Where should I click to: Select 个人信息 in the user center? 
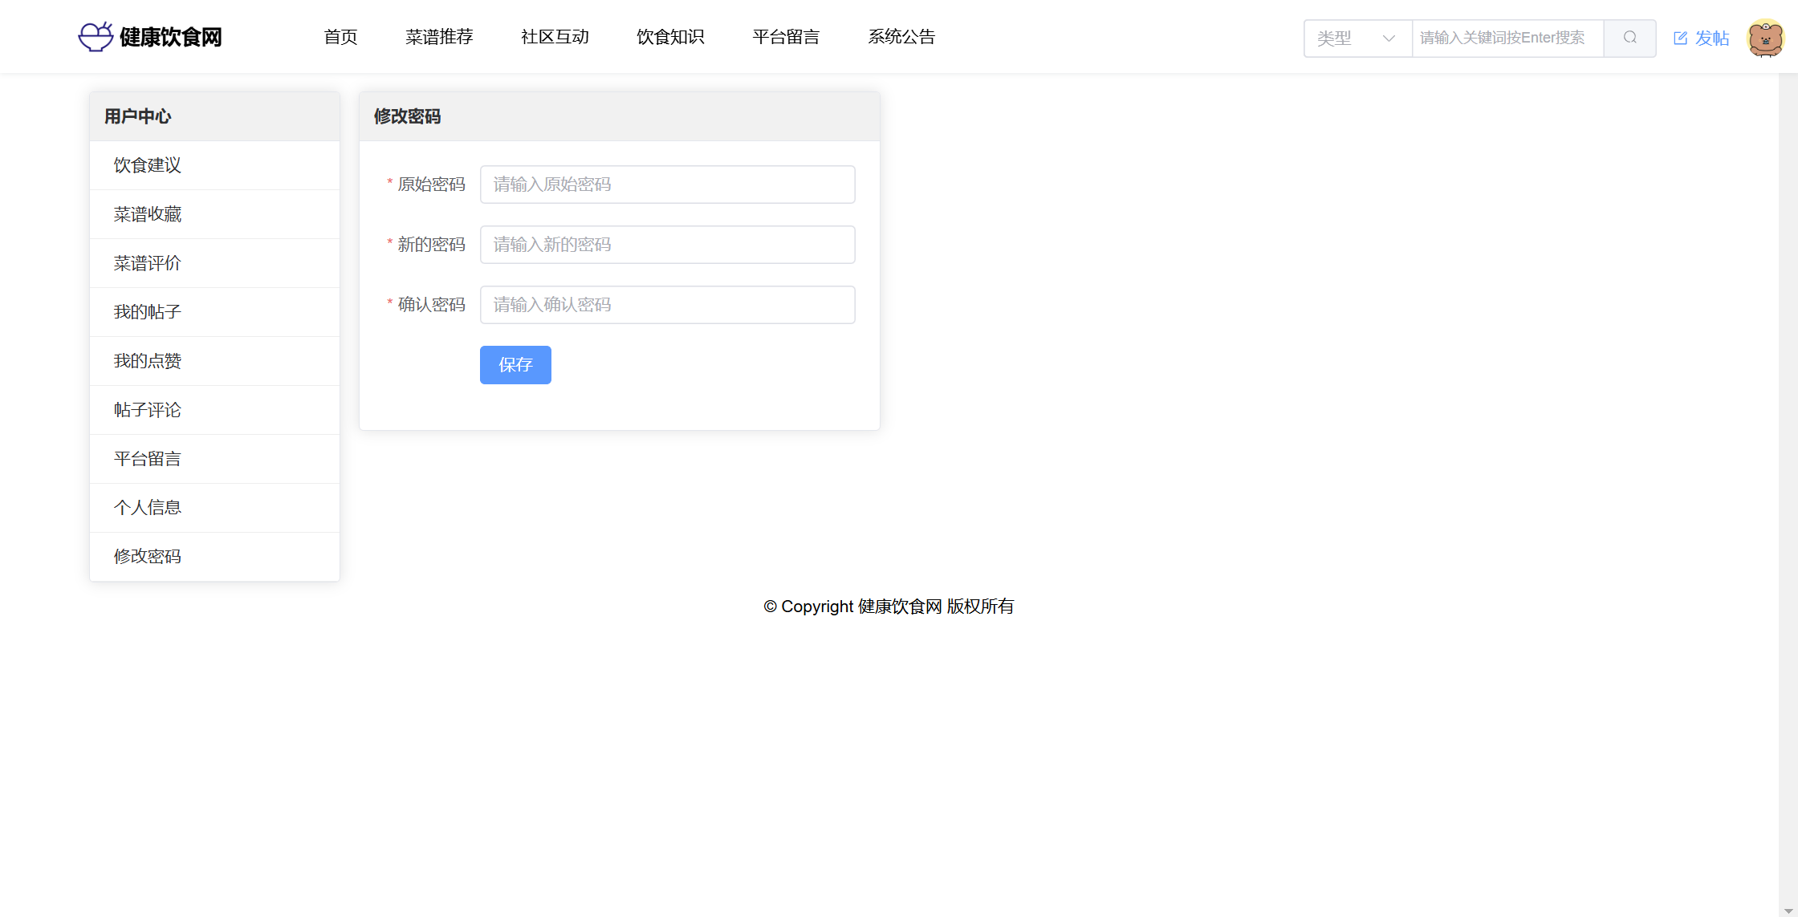click(148, 508)
